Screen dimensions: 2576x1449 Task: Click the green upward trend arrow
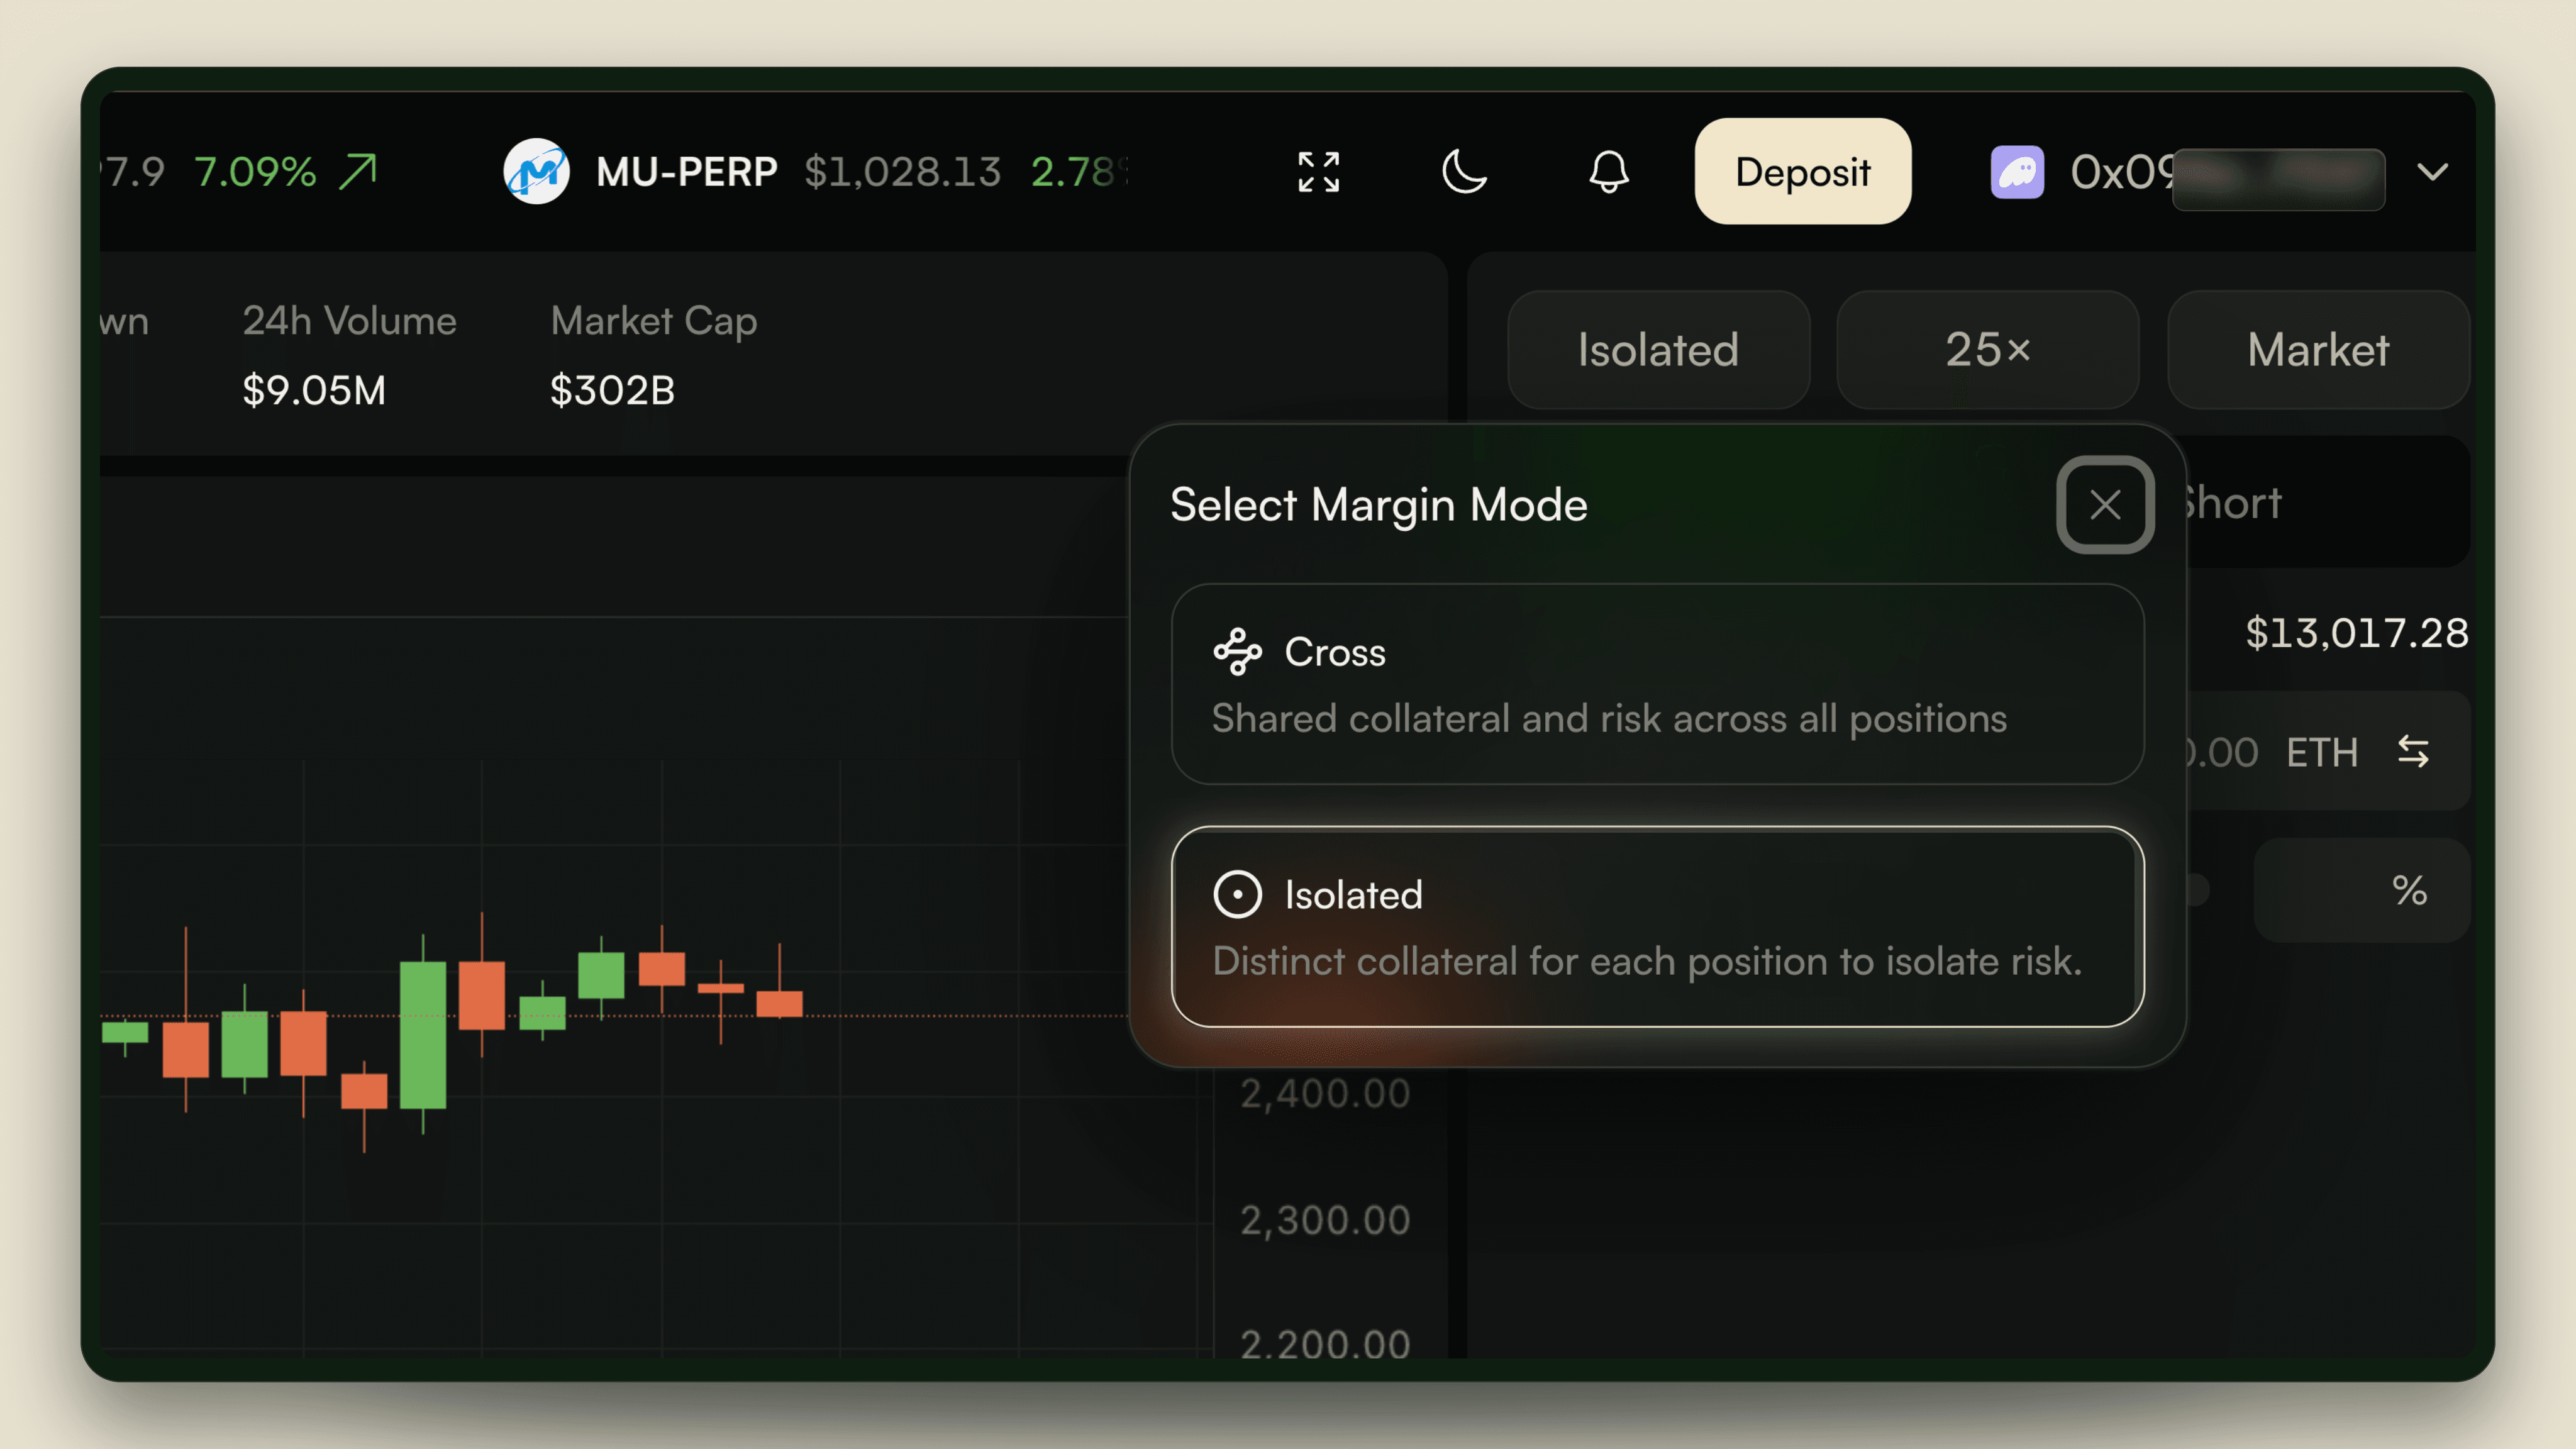[x=358, y=171]
